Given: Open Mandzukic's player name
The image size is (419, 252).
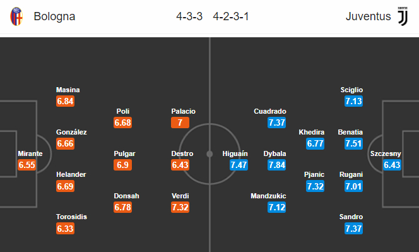Looking at the screenshot, I should (268, 196).
